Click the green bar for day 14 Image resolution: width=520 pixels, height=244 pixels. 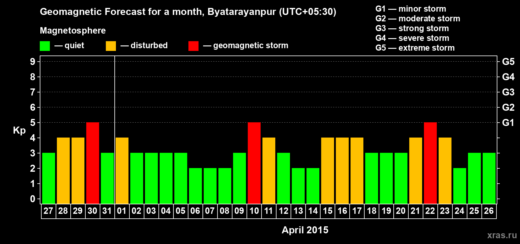313,186
